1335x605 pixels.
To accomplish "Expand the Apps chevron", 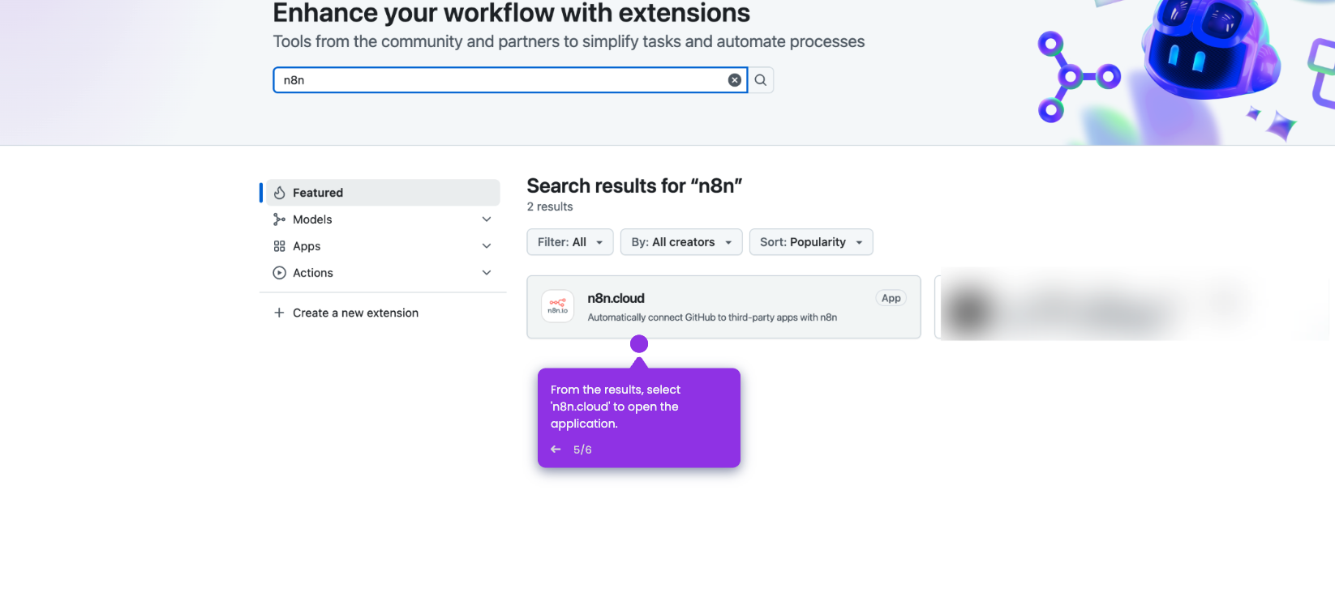I will pyautogui.click(x=487, y=246).
